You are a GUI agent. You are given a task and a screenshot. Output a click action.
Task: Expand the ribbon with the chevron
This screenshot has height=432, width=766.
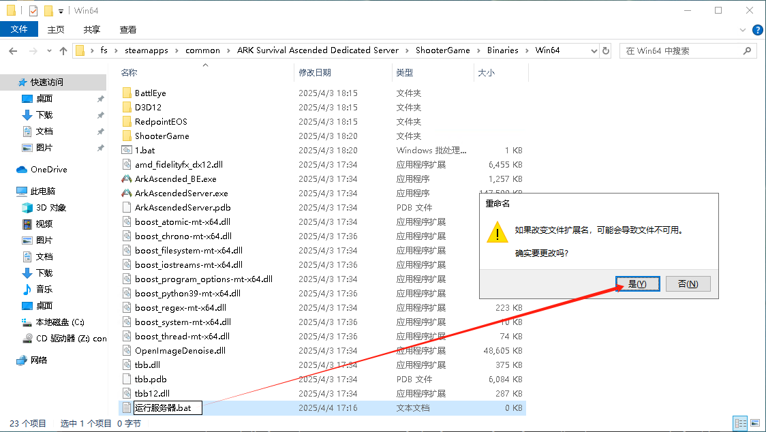(743, 30)
